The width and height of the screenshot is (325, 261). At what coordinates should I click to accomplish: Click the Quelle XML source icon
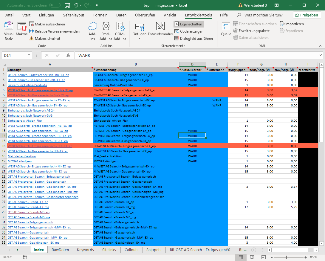click(226, 31)
